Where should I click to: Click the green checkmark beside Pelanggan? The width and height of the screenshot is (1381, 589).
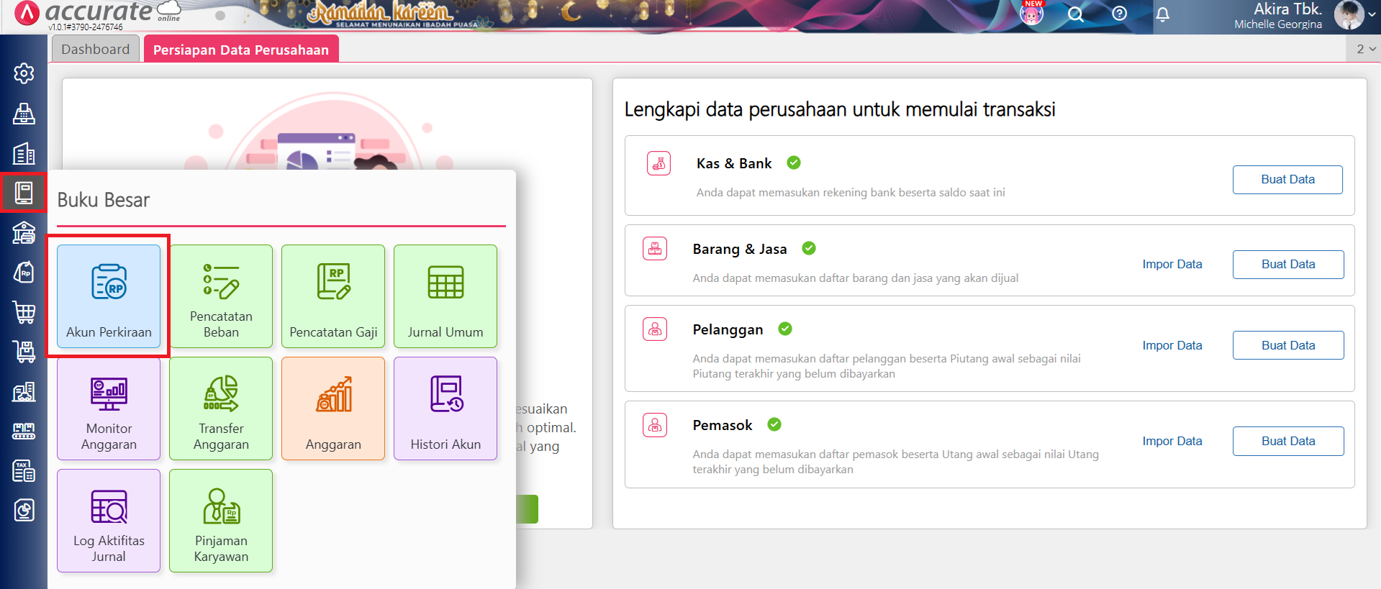(785, 329)
